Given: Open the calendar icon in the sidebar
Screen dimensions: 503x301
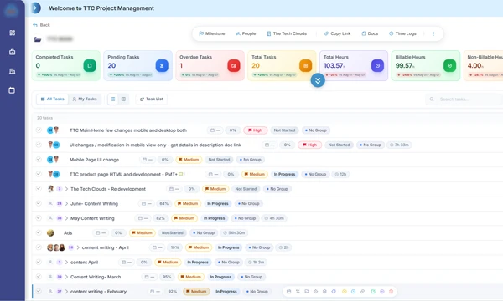Looking at the screenshot, I should coord(12,90).
